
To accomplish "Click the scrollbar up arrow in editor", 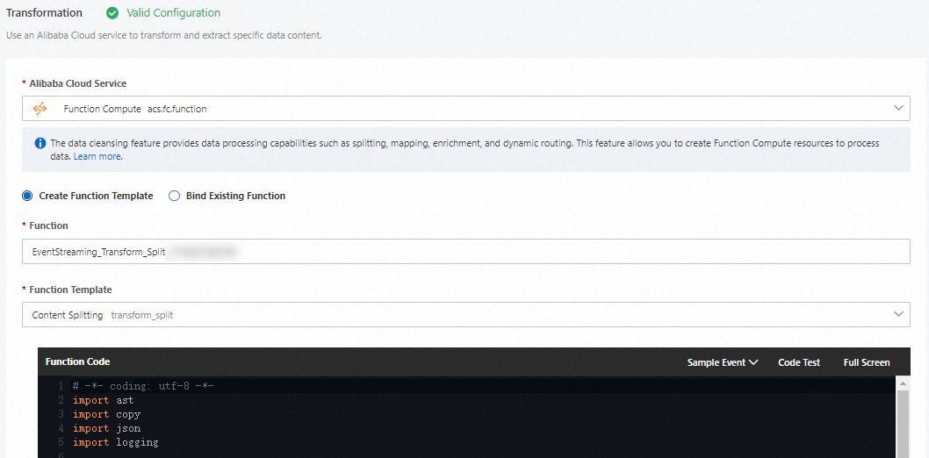I will [x=904, y=383].
